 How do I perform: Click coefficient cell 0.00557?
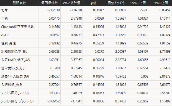[x=50, y=35]
